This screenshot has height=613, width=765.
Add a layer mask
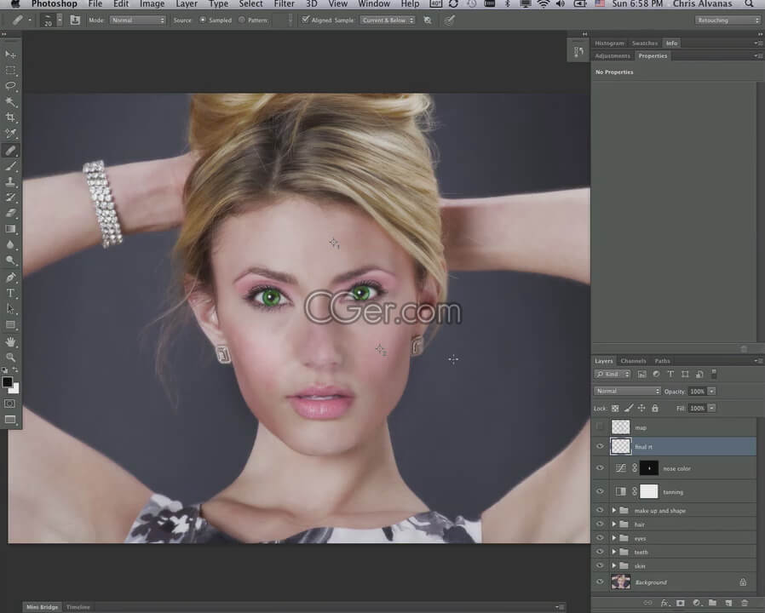point(681,604)
